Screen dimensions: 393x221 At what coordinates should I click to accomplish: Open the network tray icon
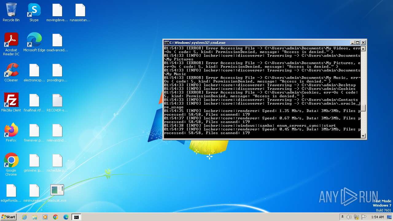[x=356, y=217]
